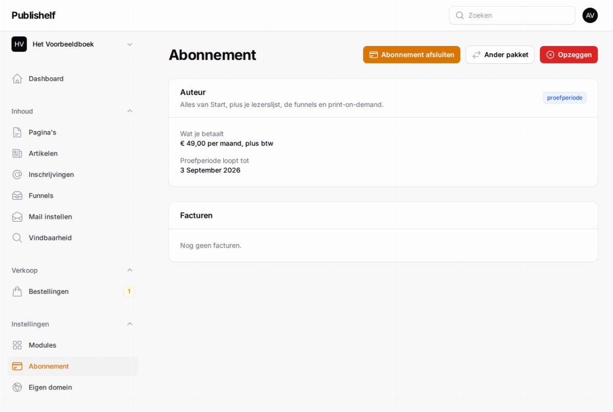The height and width of the screenshot is (412, 613).
Task: Collapse the Inhoud sidebar section
Action: 130,111
